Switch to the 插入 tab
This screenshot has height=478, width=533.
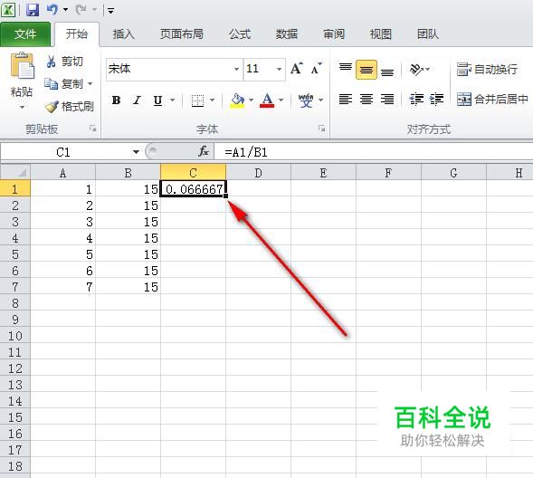123,34
